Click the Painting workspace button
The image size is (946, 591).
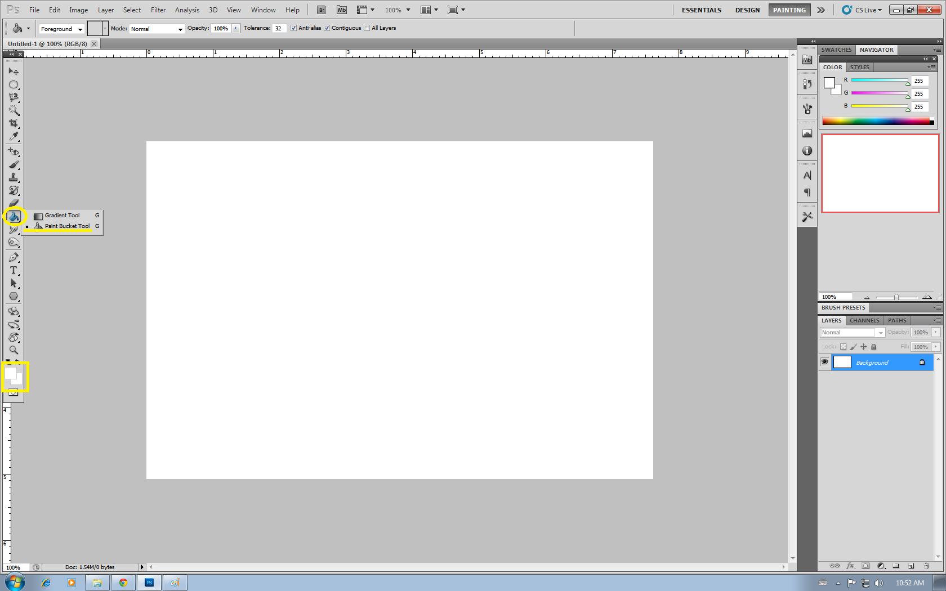coord(789,10)
